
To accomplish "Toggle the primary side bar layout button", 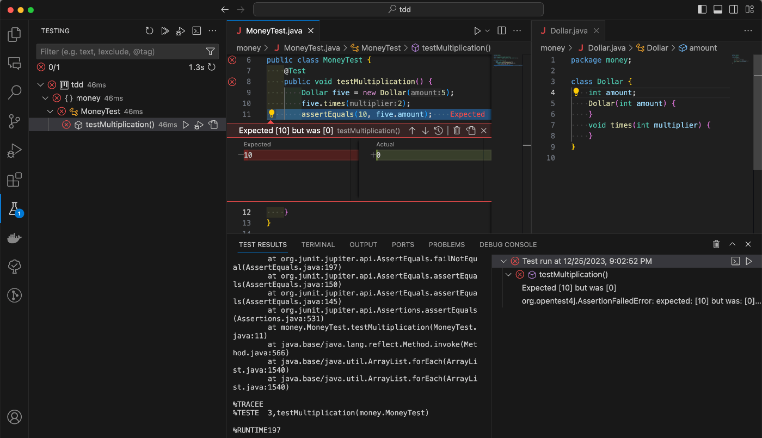I will click(x=702, y=9).
